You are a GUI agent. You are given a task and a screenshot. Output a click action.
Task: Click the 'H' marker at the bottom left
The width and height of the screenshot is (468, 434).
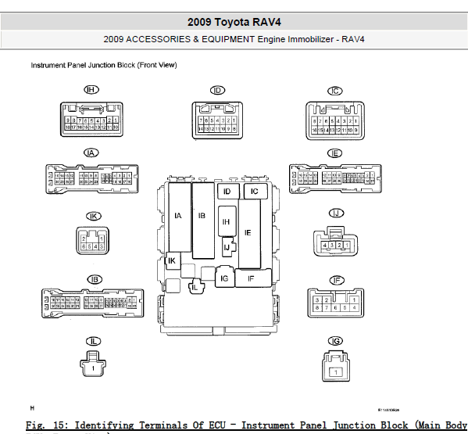pyautogui.click(x=32, y=408)
